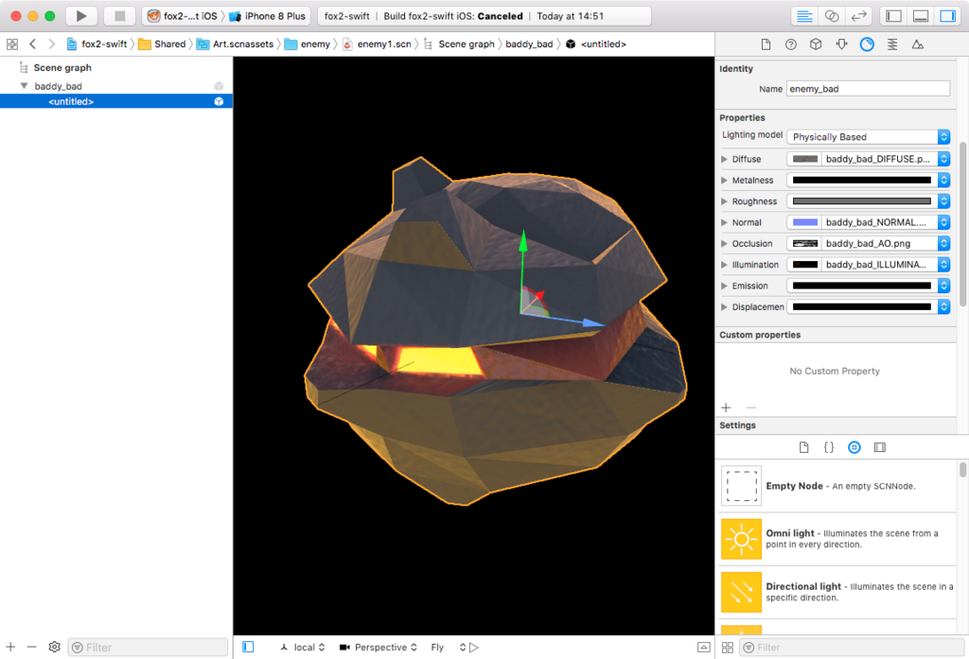Expand the Illumination property
The image size is (969, 659).
pos(724,265)
